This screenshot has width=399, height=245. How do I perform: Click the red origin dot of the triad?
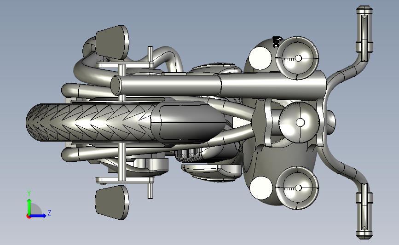click(29, 217)
